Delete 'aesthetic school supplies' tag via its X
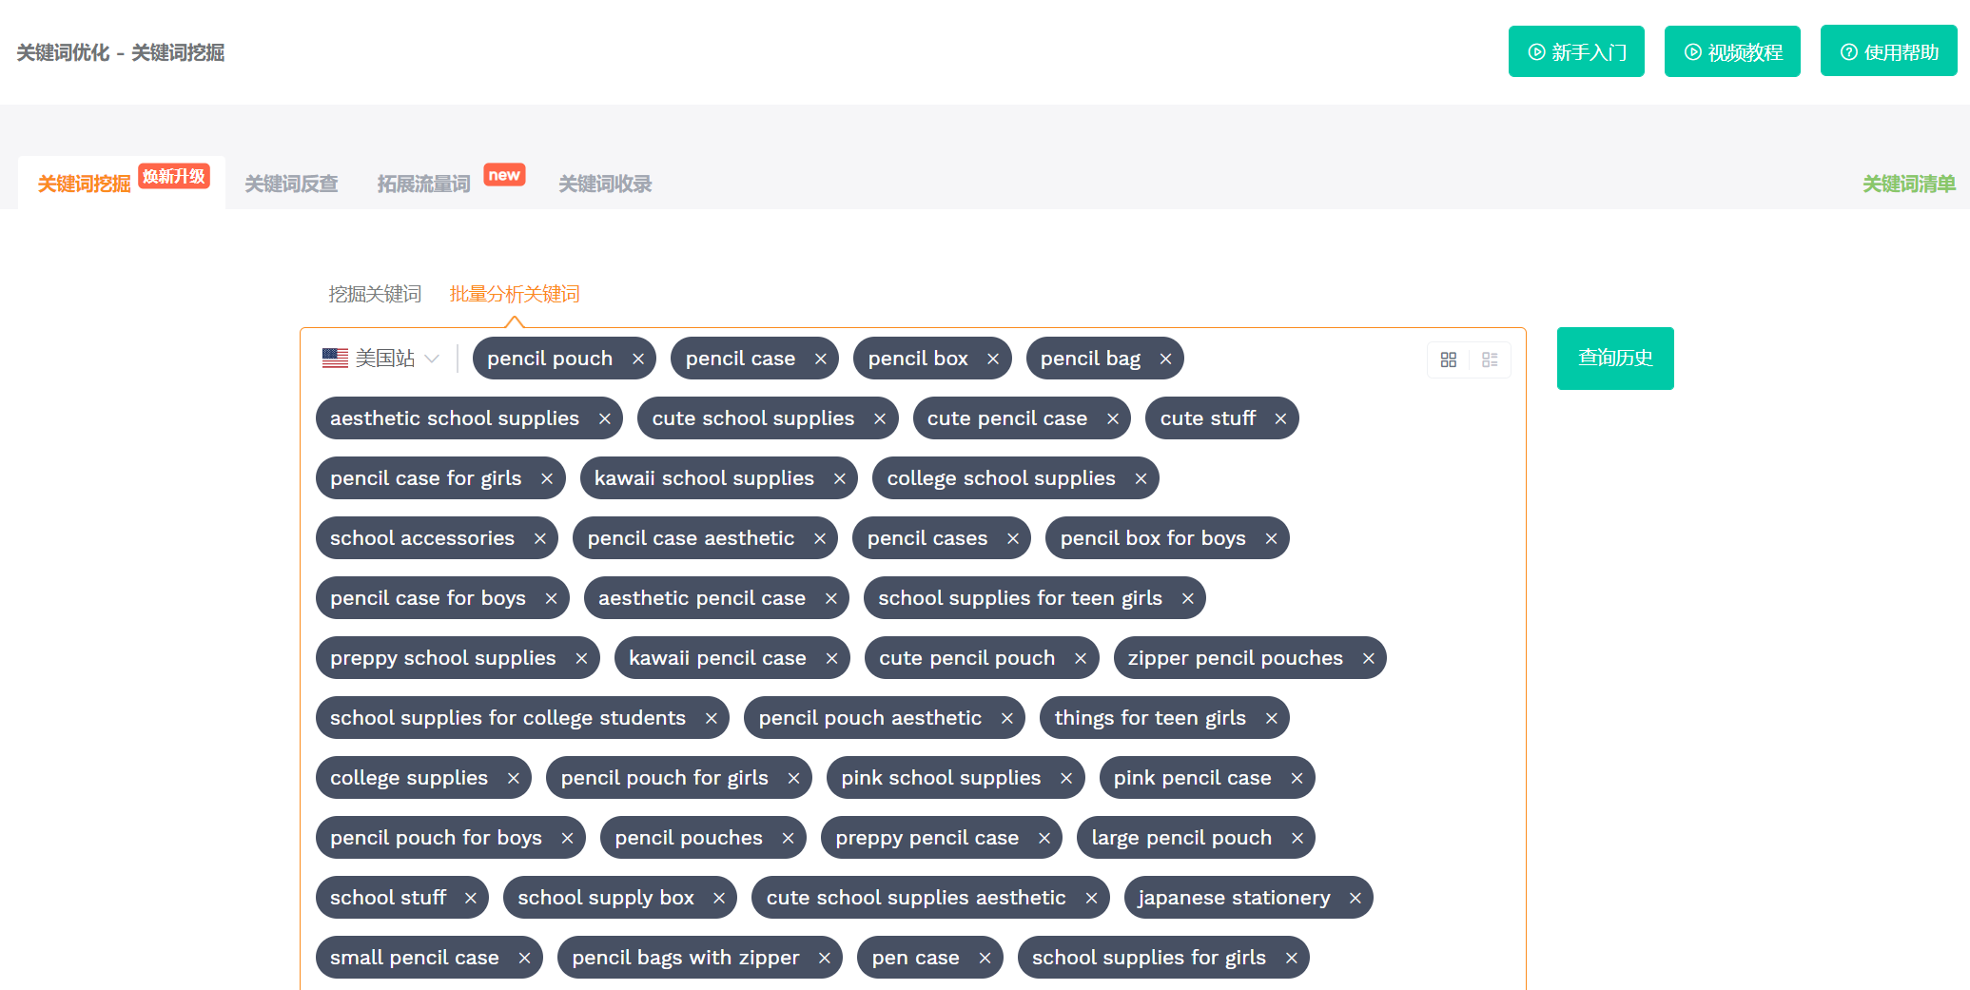1970x990 pixels. (x=604, y=419)
